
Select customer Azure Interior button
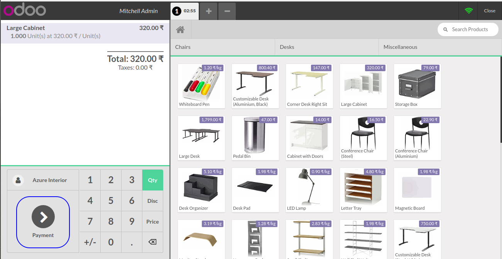pyautogui.click(x=43, y=180)
